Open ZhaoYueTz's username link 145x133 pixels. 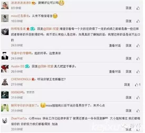[x=18, y=118]
